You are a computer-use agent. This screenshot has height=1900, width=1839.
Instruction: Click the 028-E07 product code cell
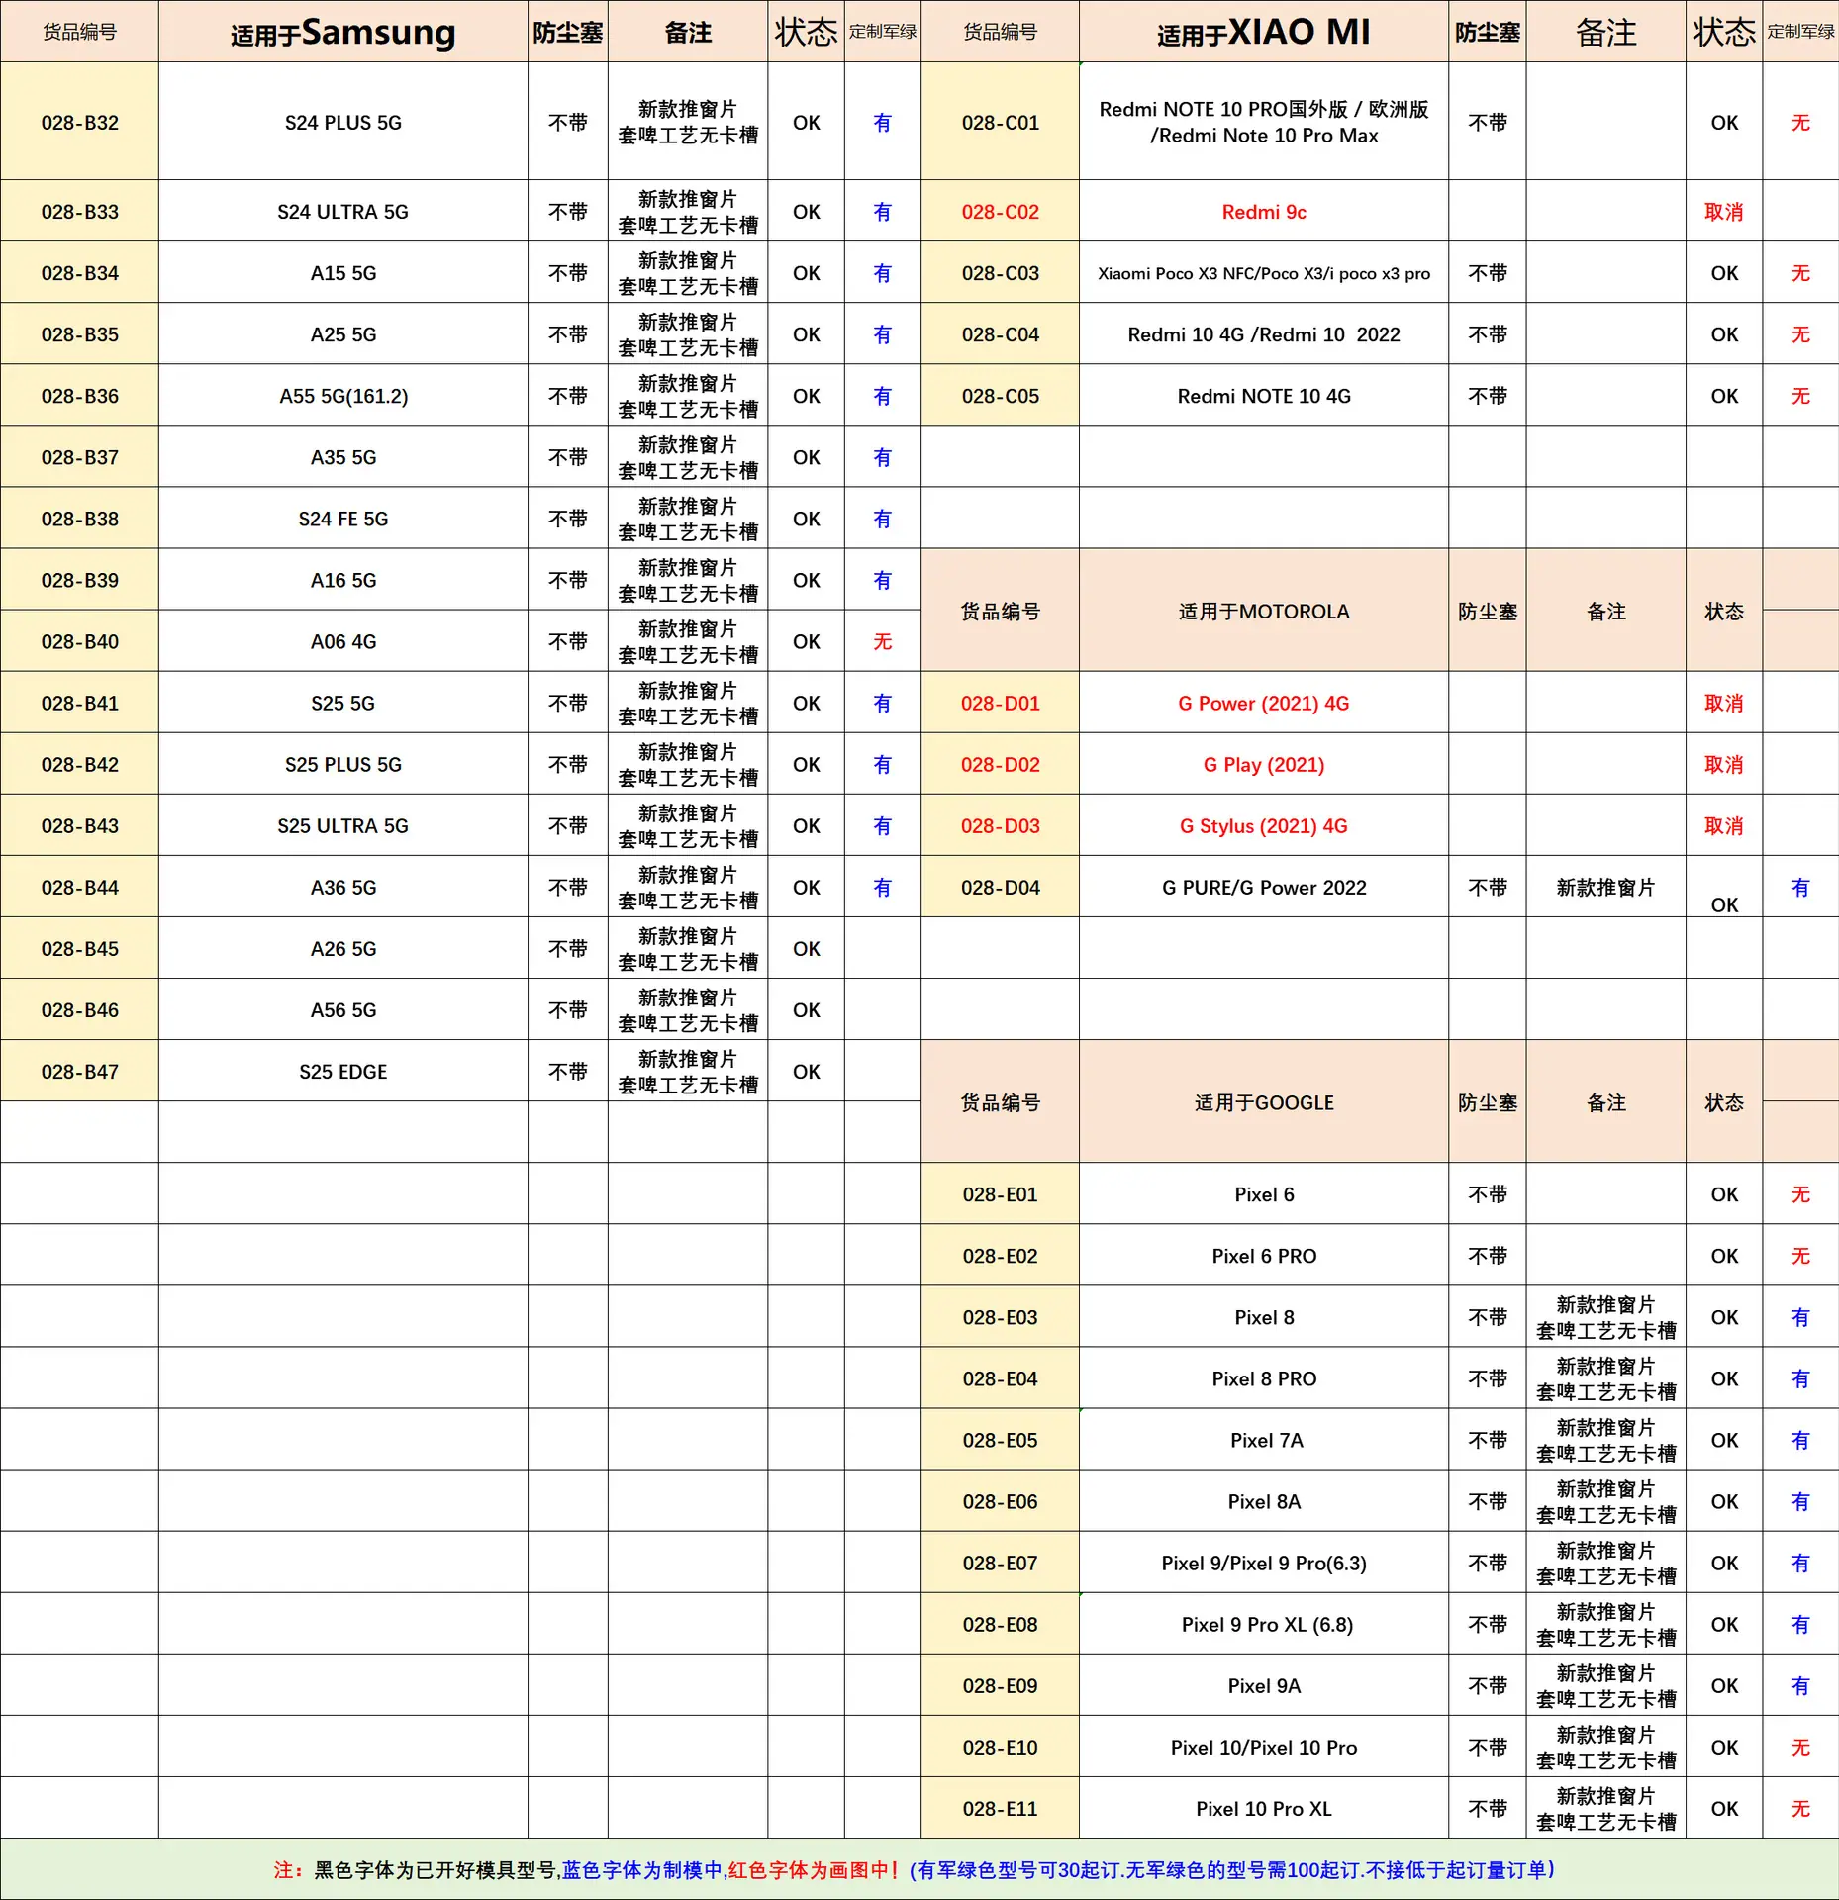tap(1000, 1563)
